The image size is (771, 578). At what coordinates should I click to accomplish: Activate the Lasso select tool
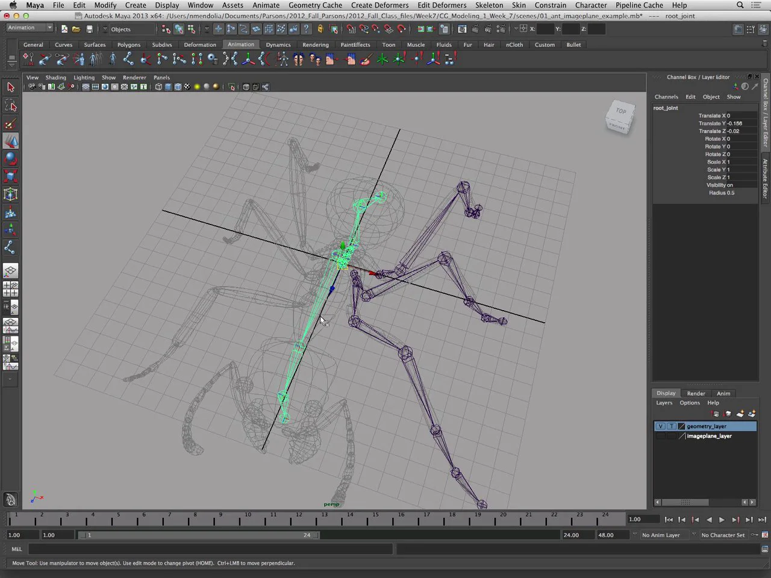(x=10, y=105)
